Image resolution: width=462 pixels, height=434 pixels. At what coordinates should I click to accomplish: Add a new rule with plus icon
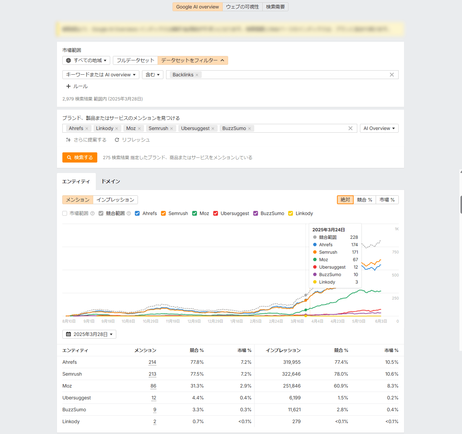pyautogui.click(x=68, y=86)
